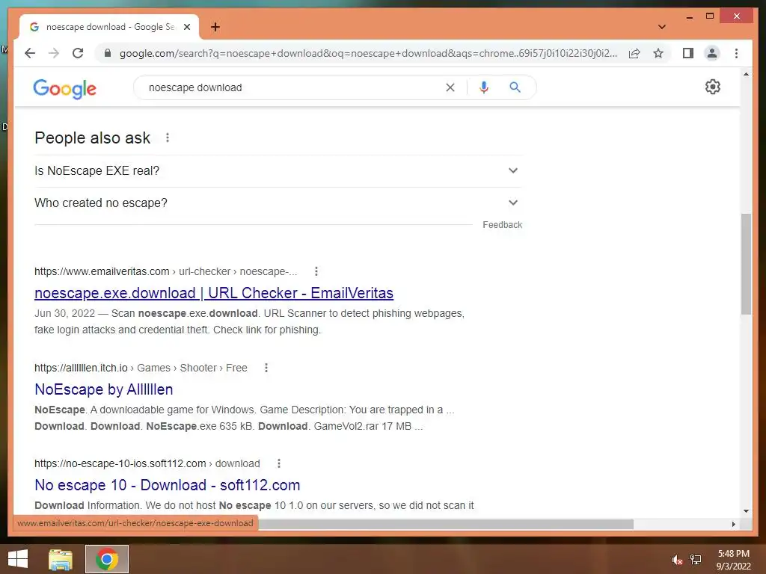Click the https://alllllllen.itch.io breadcrumb text

(81, 368)
